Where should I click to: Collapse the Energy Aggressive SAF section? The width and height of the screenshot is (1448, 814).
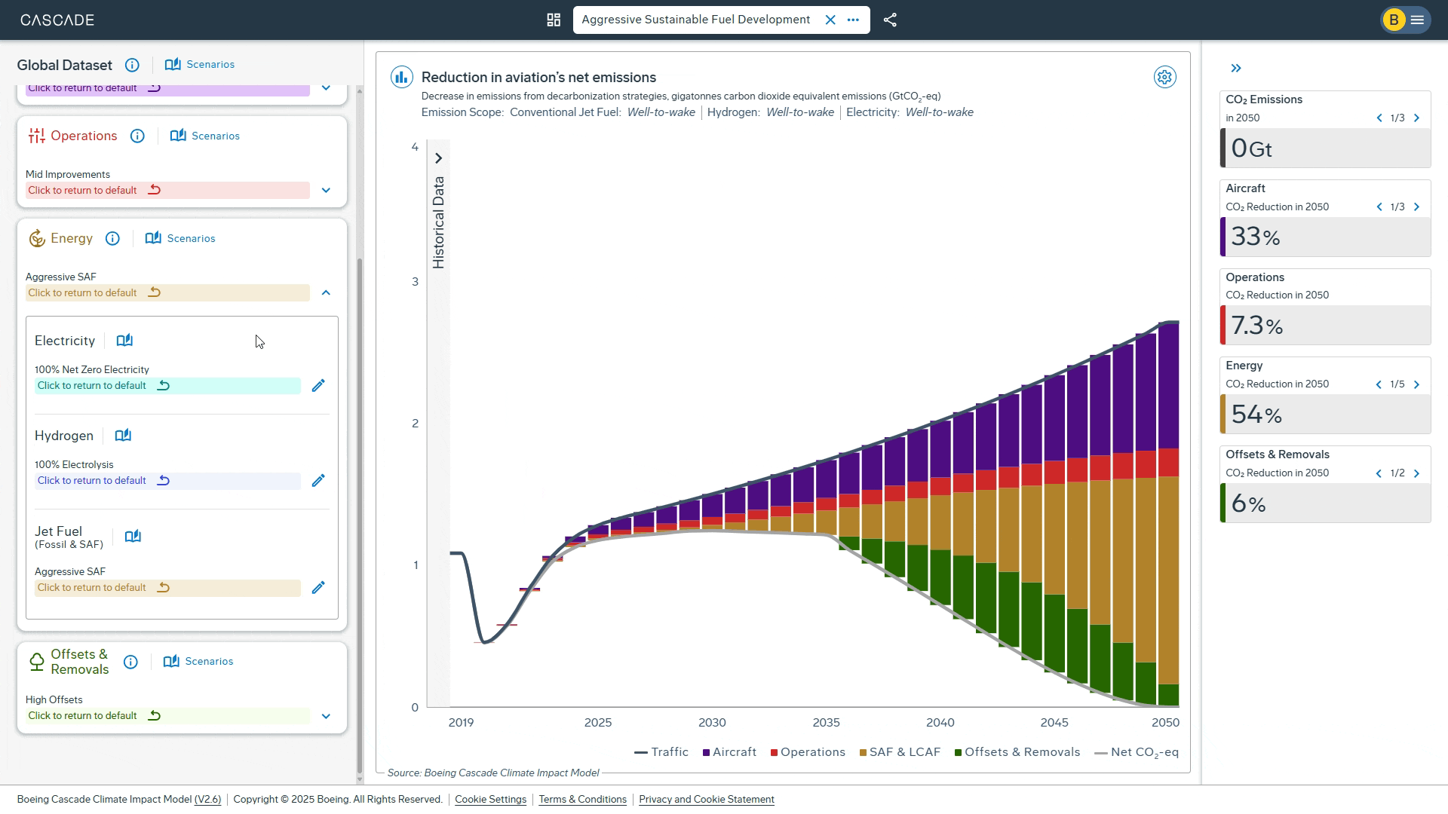point(326,292)
